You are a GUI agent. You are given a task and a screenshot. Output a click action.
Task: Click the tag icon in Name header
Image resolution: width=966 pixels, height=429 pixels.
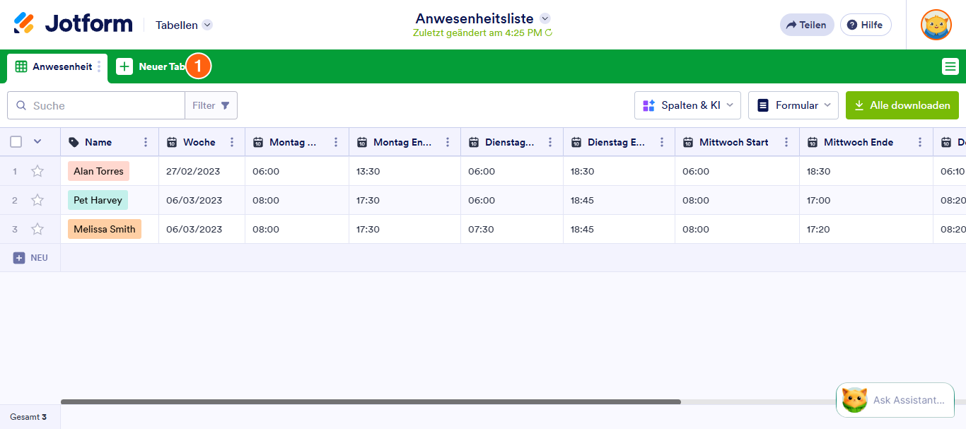pos(74,142)
